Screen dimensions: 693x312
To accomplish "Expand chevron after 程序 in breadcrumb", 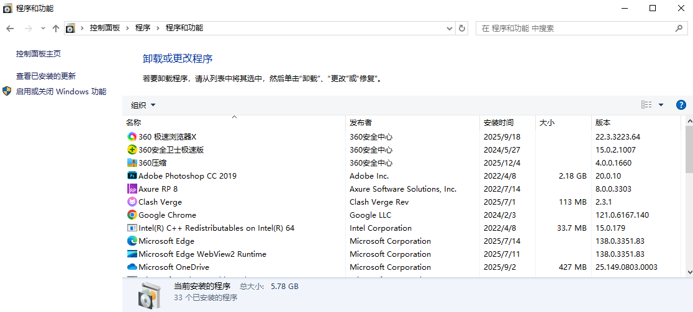I will pyautogui.click(x=158, y=29).
